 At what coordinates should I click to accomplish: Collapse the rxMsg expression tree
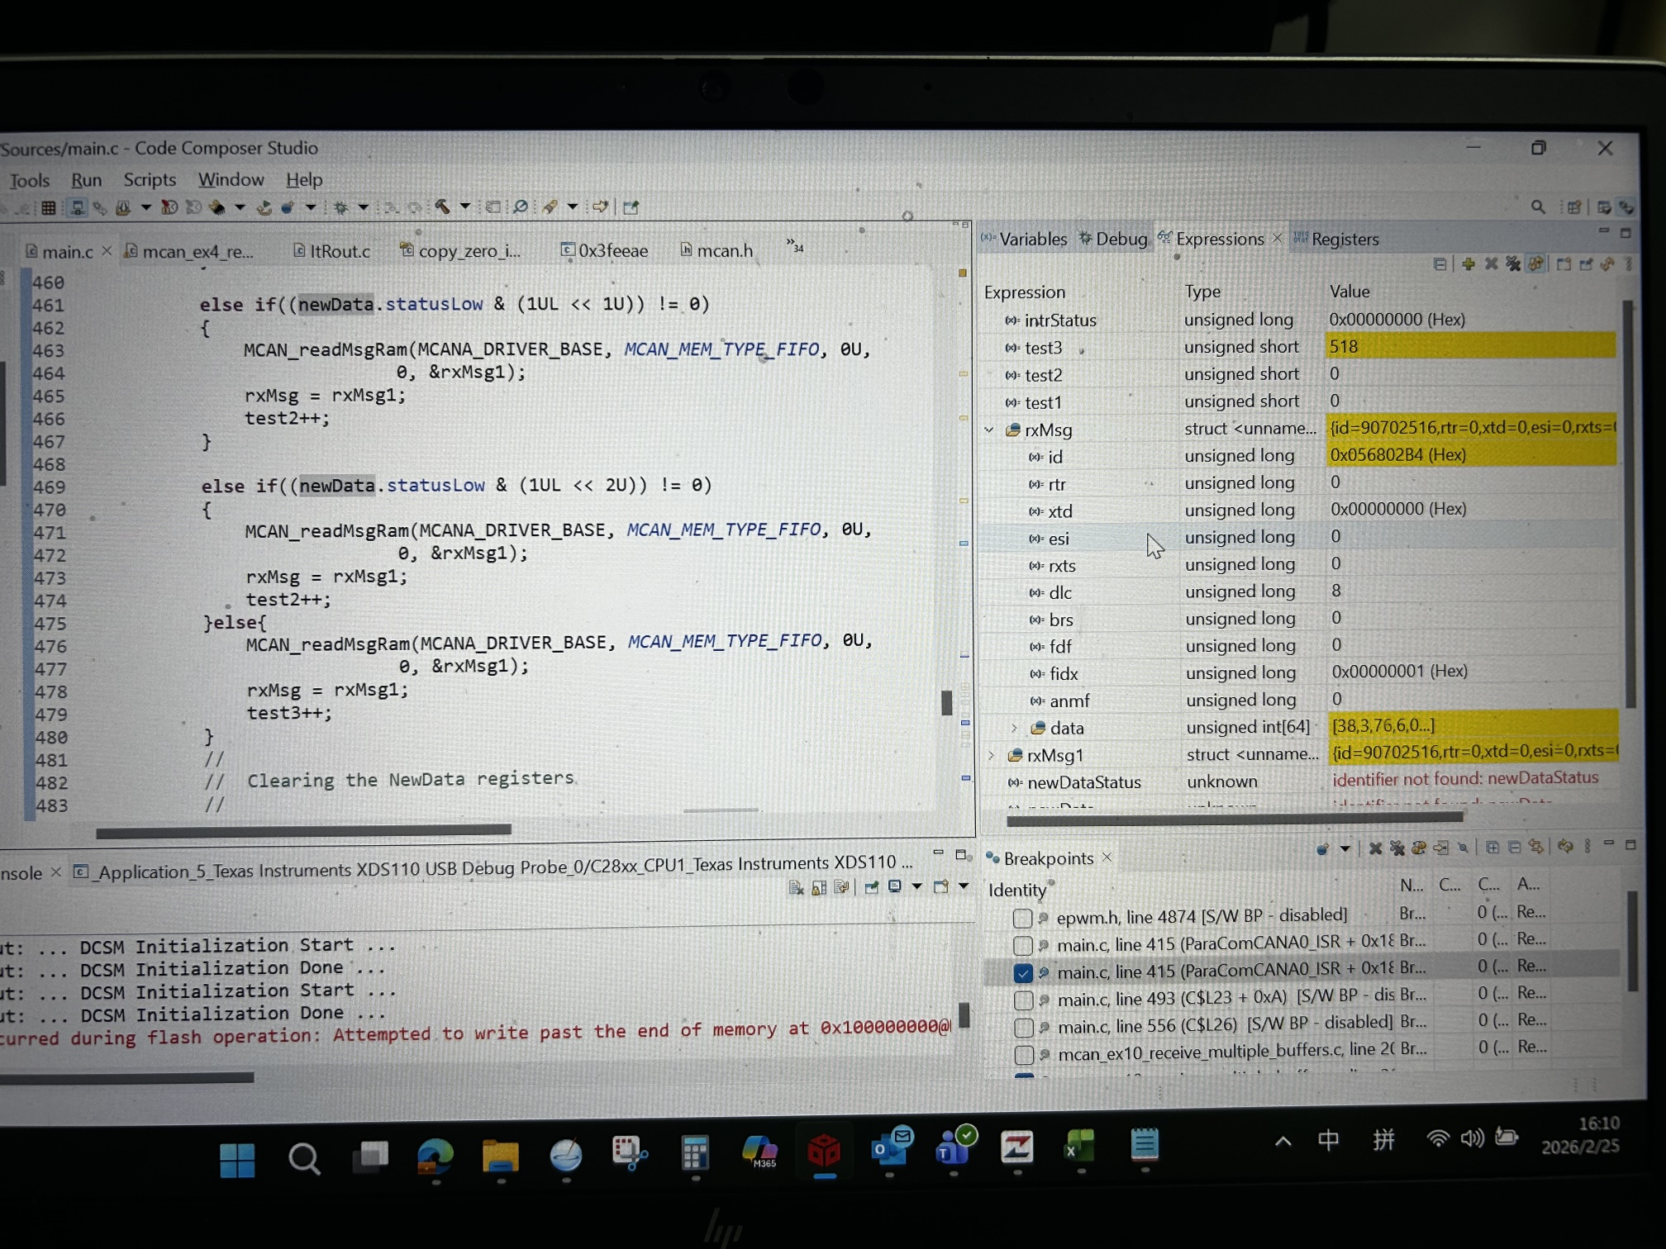click(989, 430)
